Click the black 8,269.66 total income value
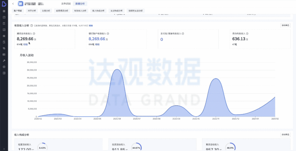 (25, 39)
